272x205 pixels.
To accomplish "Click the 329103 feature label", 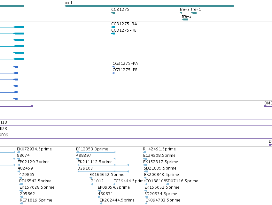I will pyautogui.click(x=85, y=168).
